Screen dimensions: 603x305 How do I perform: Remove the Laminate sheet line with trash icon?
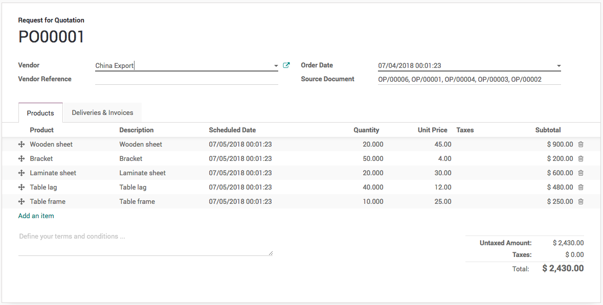pos(580,173)
